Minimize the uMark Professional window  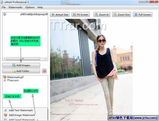pyautogui.click(x=142, y=1)
